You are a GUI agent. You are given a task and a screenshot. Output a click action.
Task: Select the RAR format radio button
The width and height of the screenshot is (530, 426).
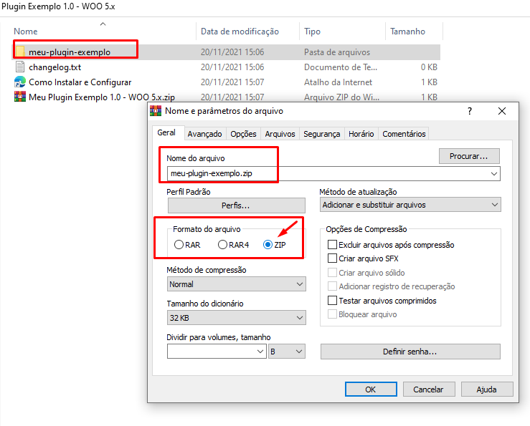pyautogui.click(x=179, y=245)
